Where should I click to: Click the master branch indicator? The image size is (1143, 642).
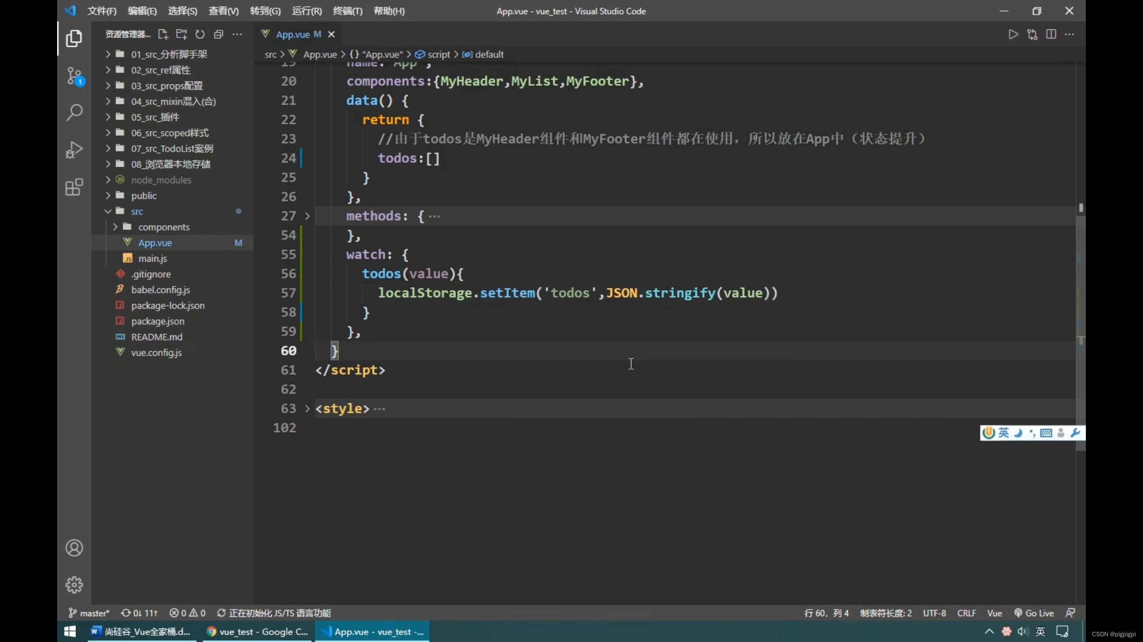pos(89,613)
